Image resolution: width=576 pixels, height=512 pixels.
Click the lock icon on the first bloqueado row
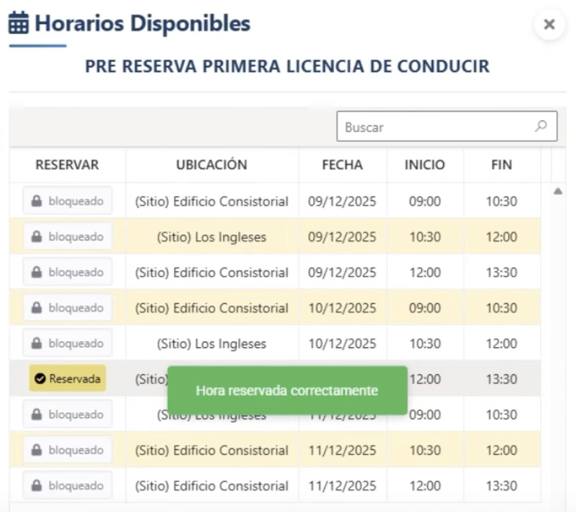(x=36, y=201)
